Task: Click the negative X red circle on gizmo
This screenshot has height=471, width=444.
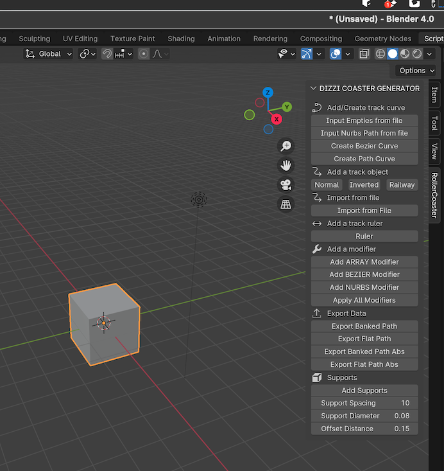Action: (260, 103)
